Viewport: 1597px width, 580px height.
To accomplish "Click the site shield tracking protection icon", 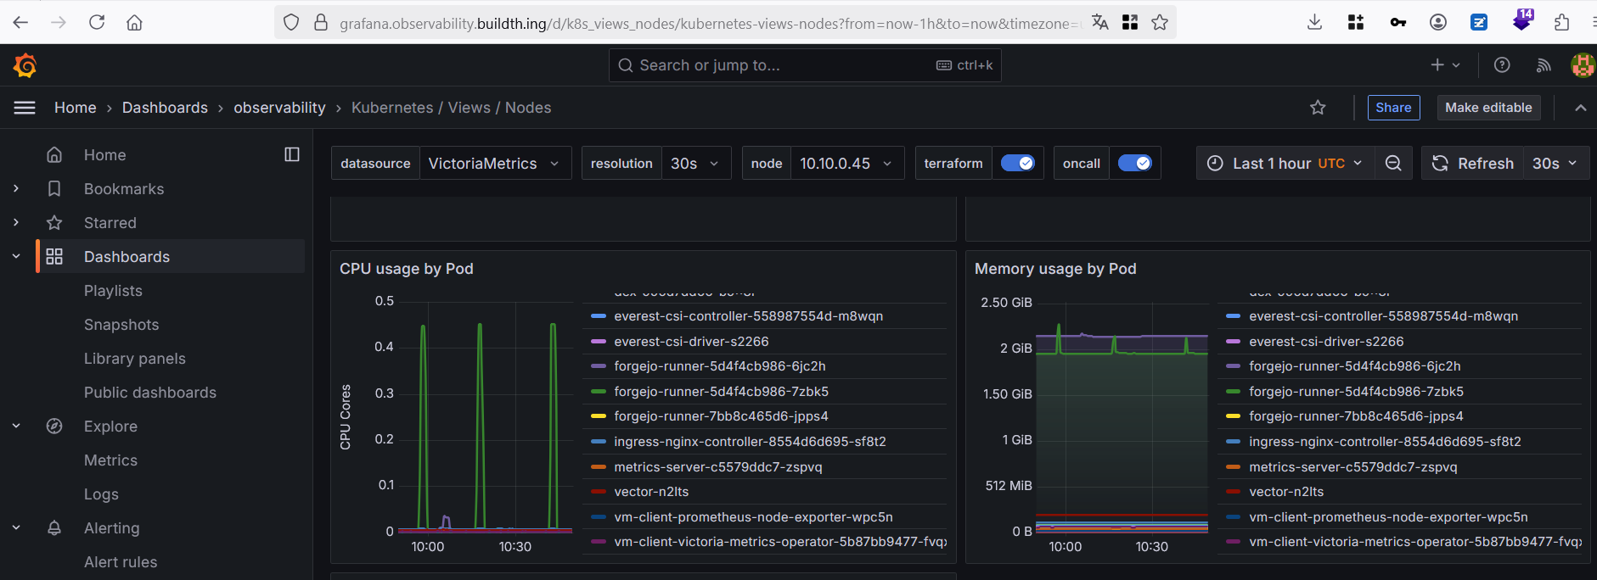I will [x=291, y=22].
